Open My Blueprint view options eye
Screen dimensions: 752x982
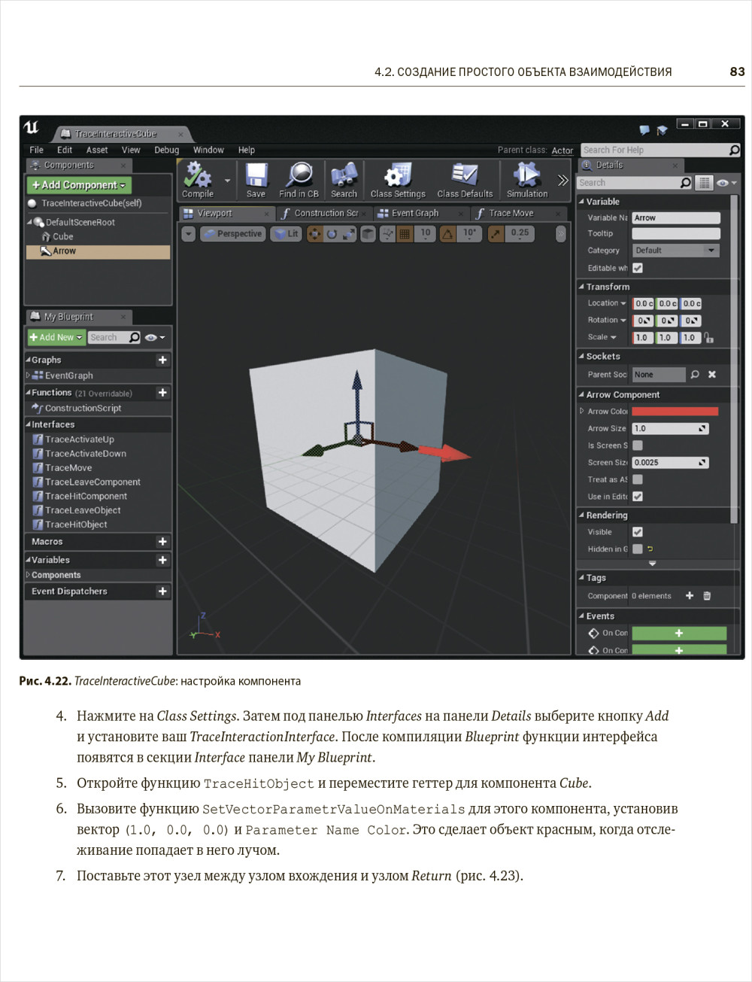155,338
